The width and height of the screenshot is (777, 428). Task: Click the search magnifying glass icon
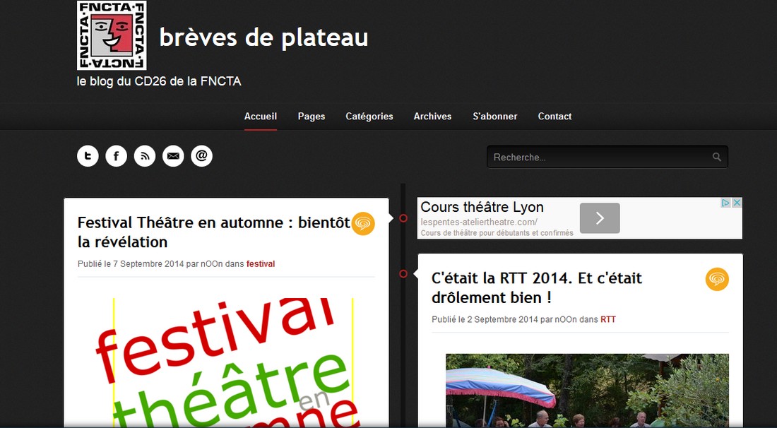point(717,157)
